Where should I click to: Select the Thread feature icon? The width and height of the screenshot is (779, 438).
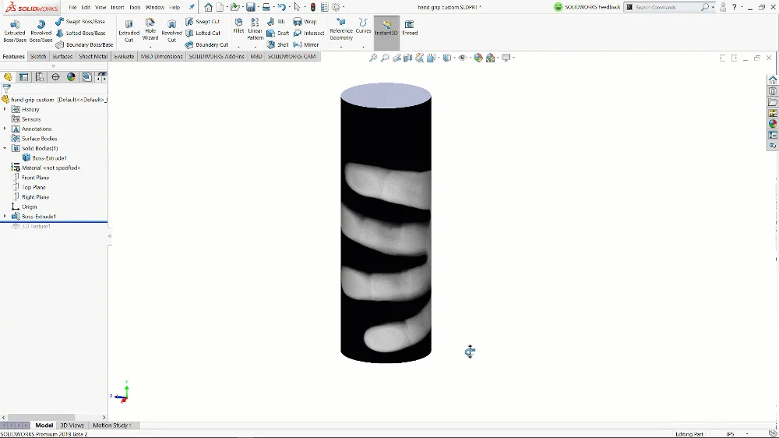click(410, 28)
